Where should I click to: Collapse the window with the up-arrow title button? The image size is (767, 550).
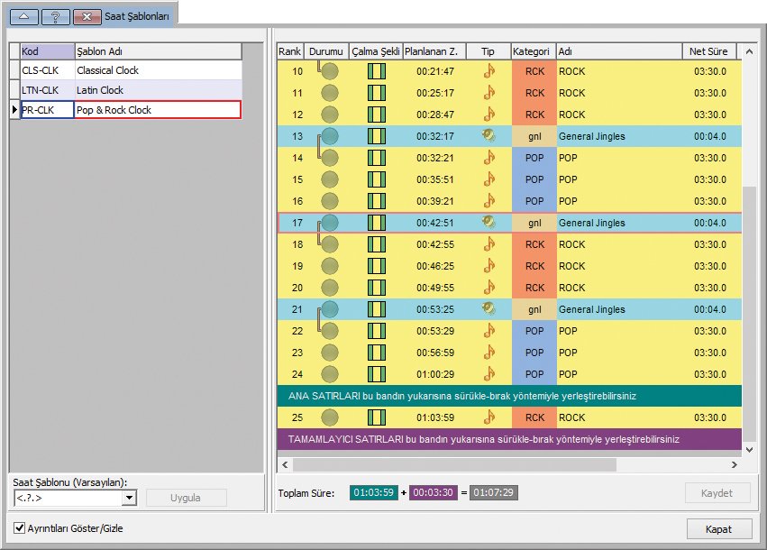(24, 16)
